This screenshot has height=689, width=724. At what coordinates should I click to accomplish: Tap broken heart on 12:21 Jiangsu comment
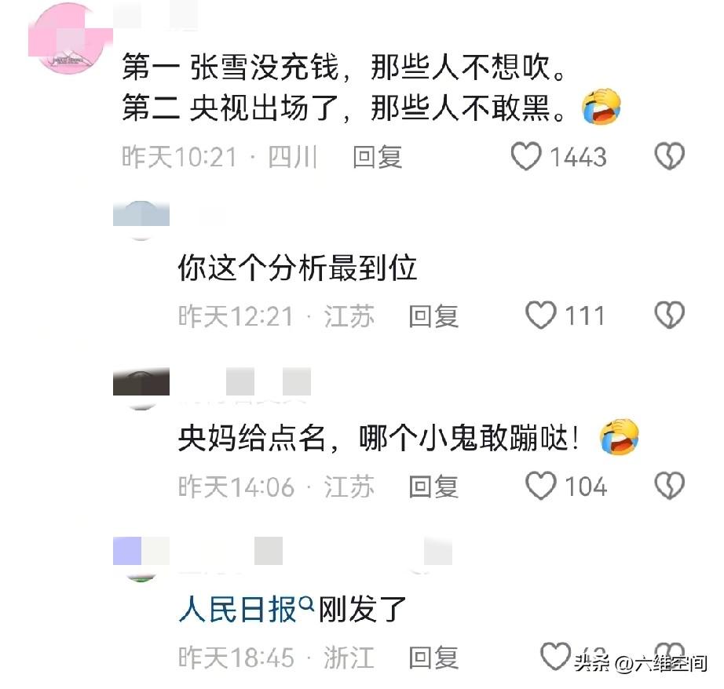click(x=670, y=315)
